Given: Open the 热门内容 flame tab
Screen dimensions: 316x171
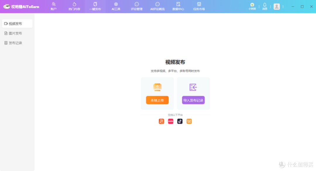Looking at the screenshot, I should pos(74,6).
